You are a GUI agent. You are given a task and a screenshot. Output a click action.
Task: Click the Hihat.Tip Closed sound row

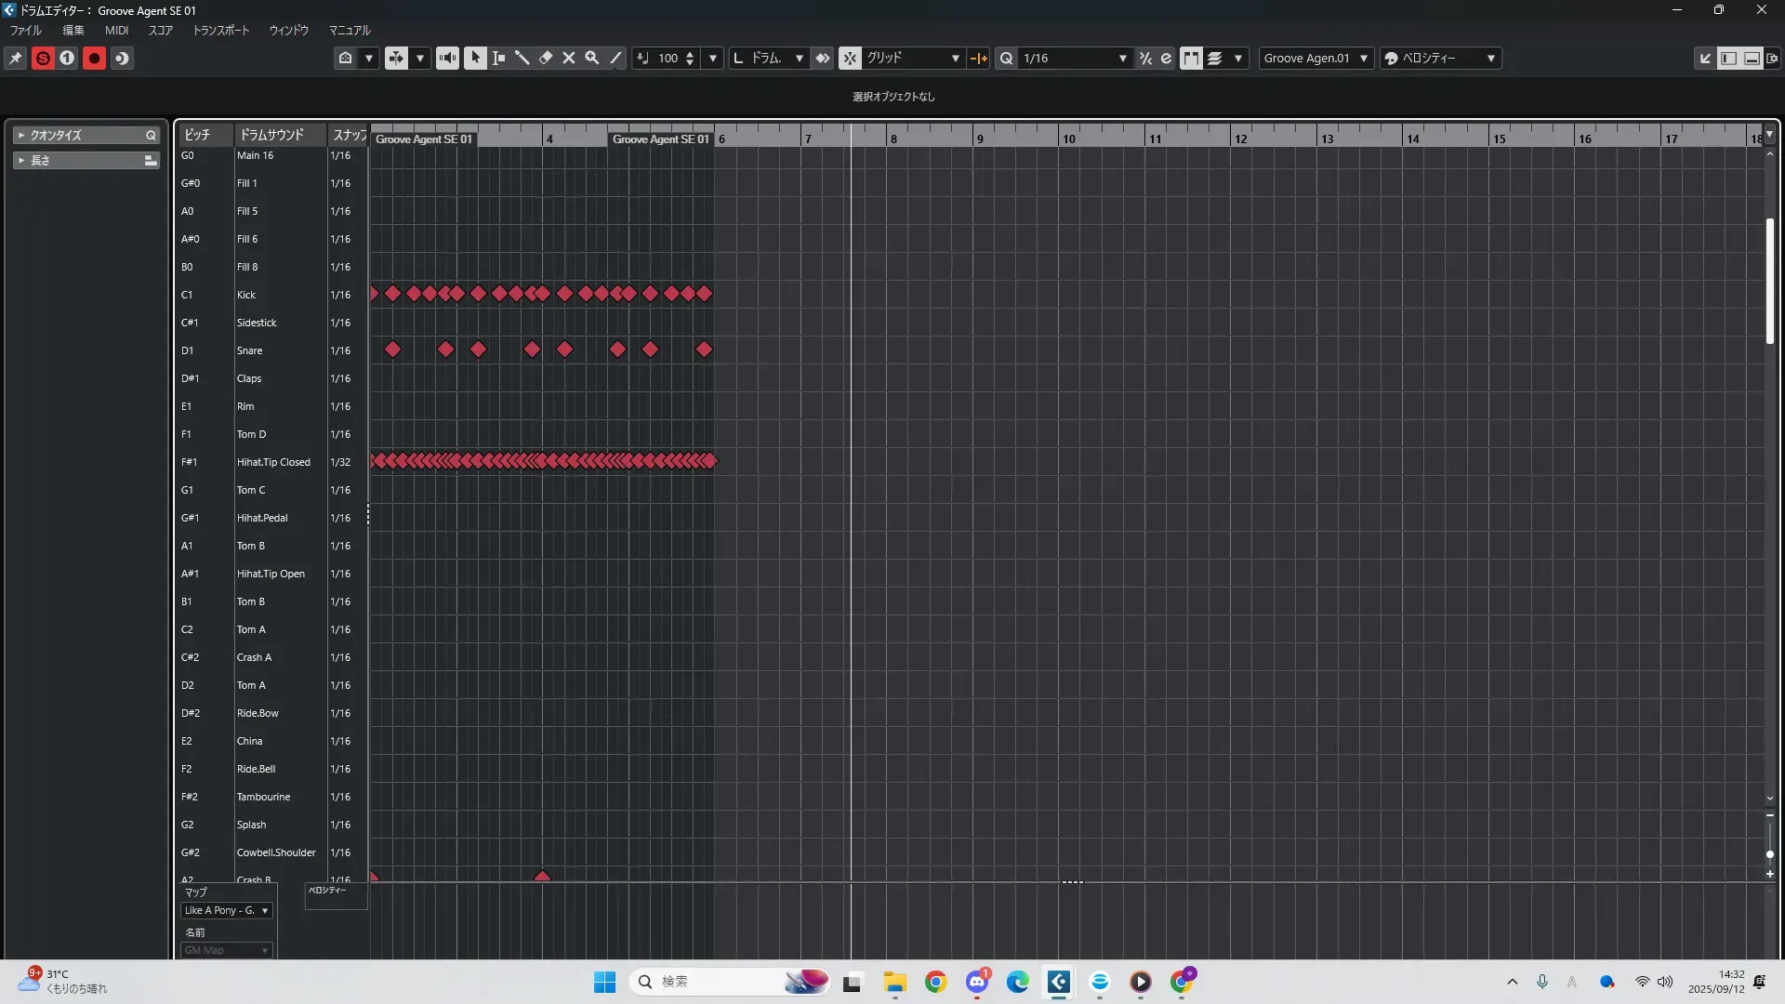click(x=273, y=462)
